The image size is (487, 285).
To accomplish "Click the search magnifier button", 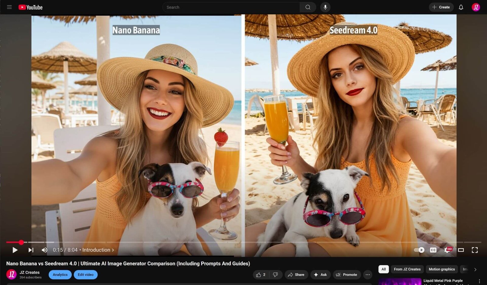I will click(308, 7).
